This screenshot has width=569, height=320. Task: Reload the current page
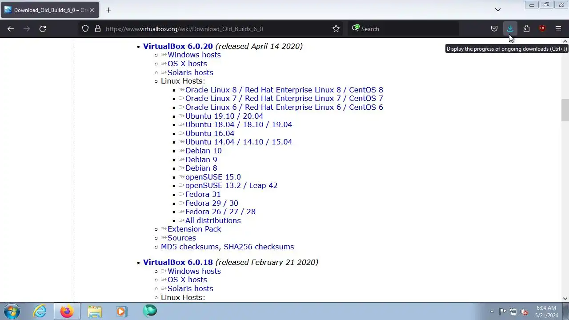(43, 29)
